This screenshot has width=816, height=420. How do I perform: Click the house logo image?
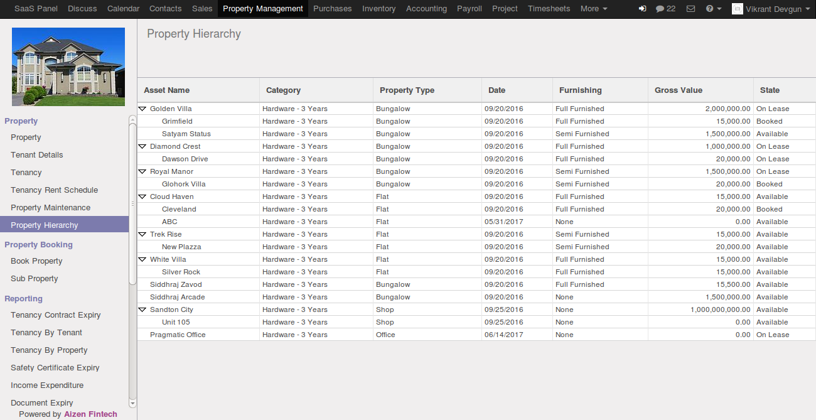[68, 67]
